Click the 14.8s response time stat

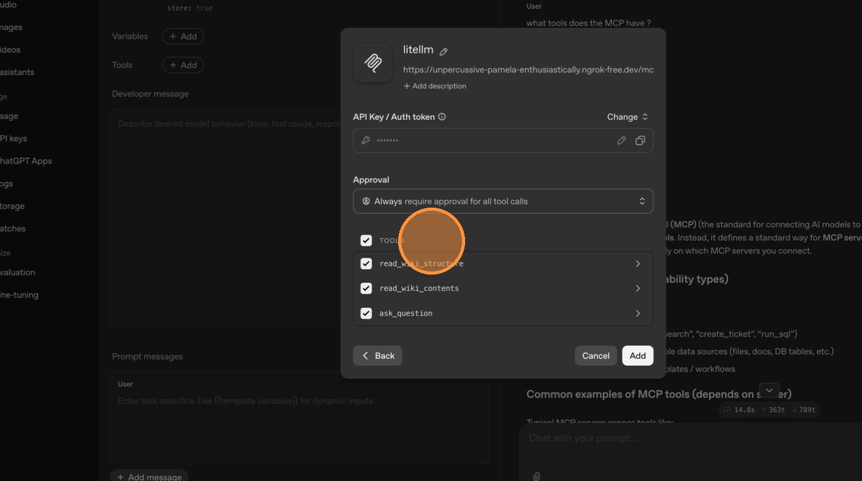point(739,410)
